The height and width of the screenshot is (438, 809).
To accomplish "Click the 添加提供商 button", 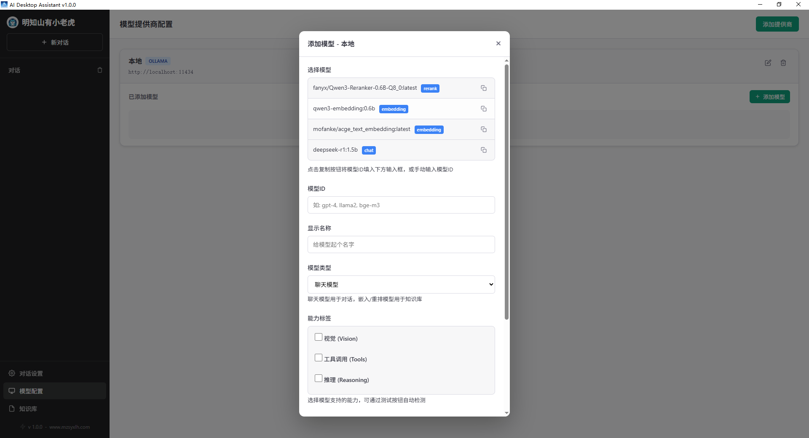I will click(777, 24).
